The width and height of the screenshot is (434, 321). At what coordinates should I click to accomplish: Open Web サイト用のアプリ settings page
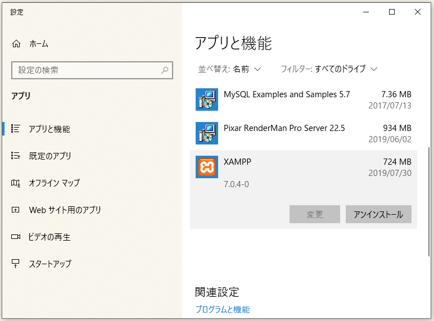coord(92,210)
